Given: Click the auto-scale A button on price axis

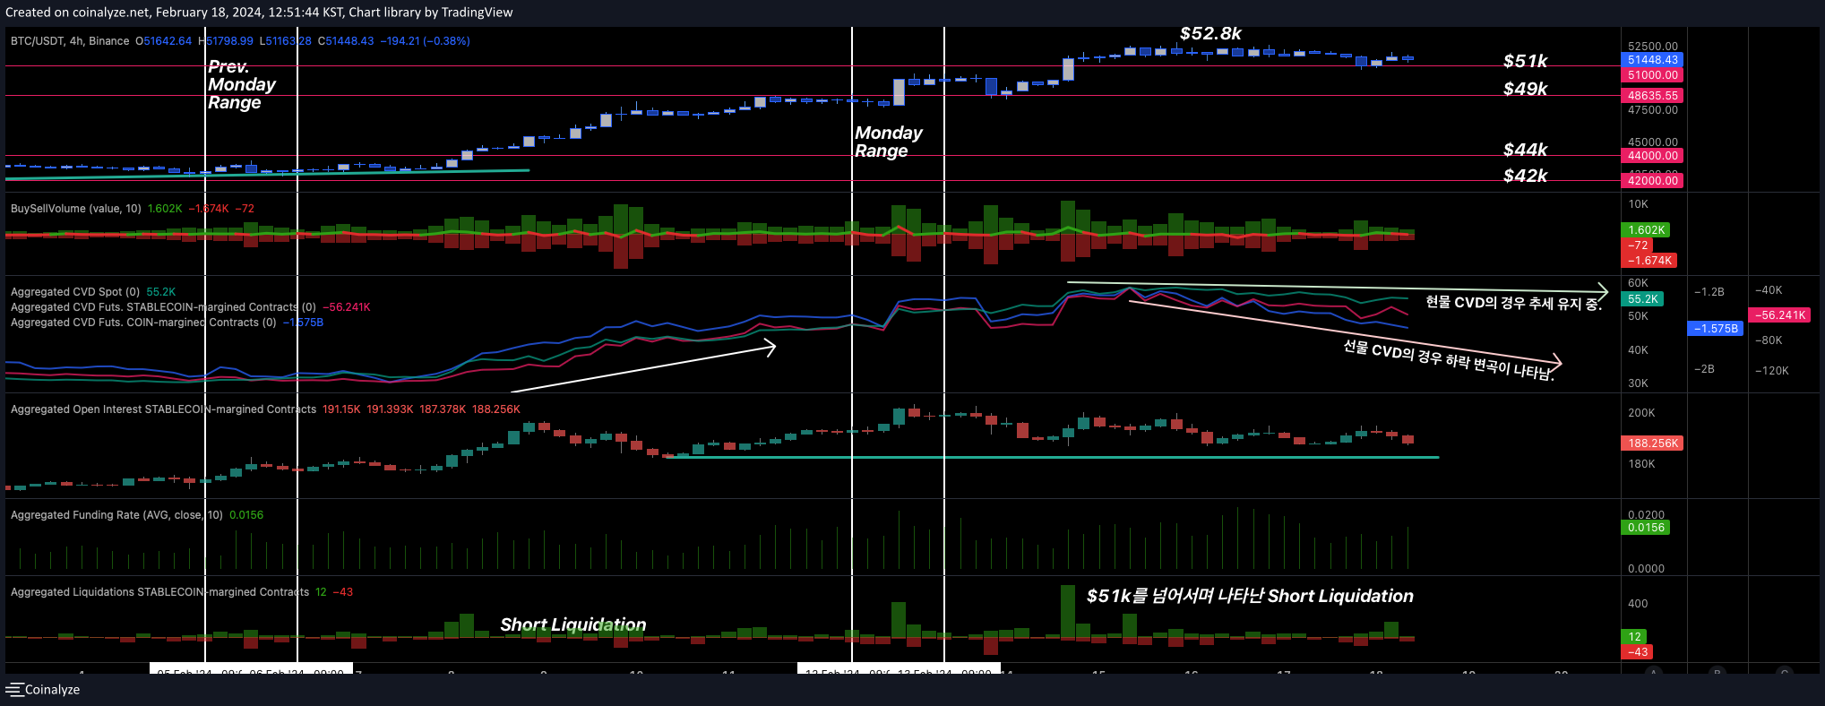Looking at the screenshot, I should click(1653, 672).
